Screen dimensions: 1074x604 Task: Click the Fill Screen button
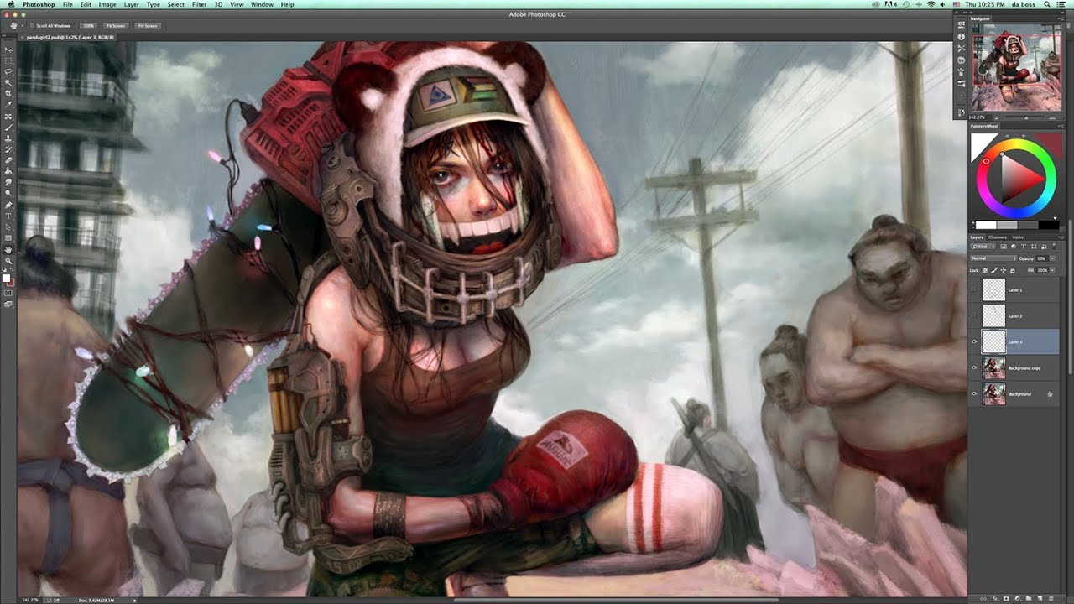pyautogui.click(x=148, y=26)
